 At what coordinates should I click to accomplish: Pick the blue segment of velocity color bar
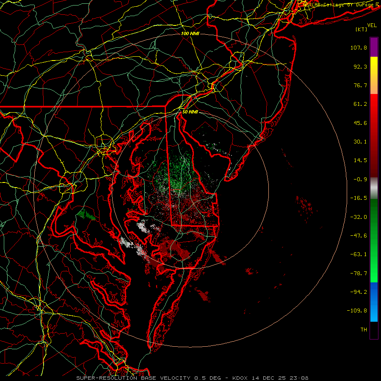pos(374,302)
